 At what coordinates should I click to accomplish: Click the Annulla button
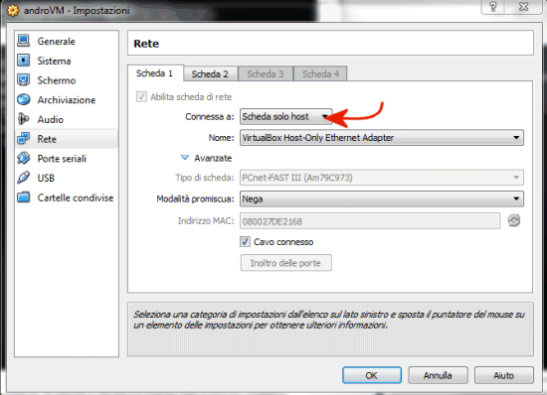click(x=438, y=375)
